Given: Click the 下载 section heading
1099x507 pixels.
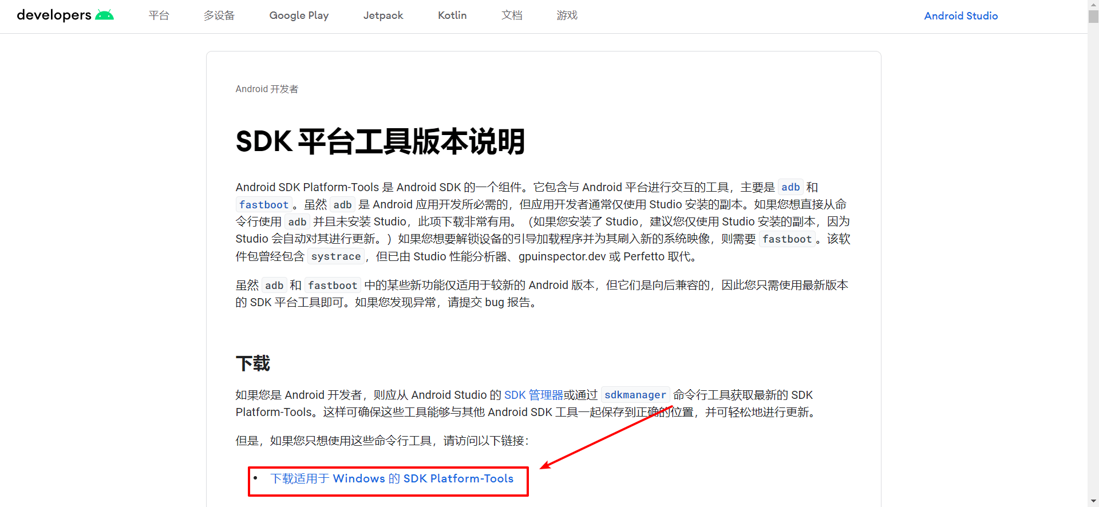Looking at the screenshot, I should pyautogui.click(x=252, y=363).
